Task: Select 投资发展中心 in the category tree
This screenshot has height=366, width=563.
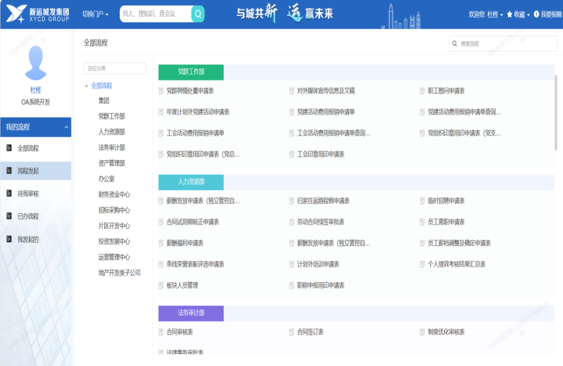Action: (114, 241)
